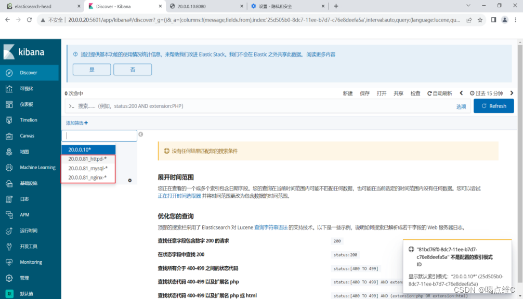Image resolution: width=523 pixels, height=299 pixels.
Task: Click 共享 in Discover menu
Action: tap(398, 93)
